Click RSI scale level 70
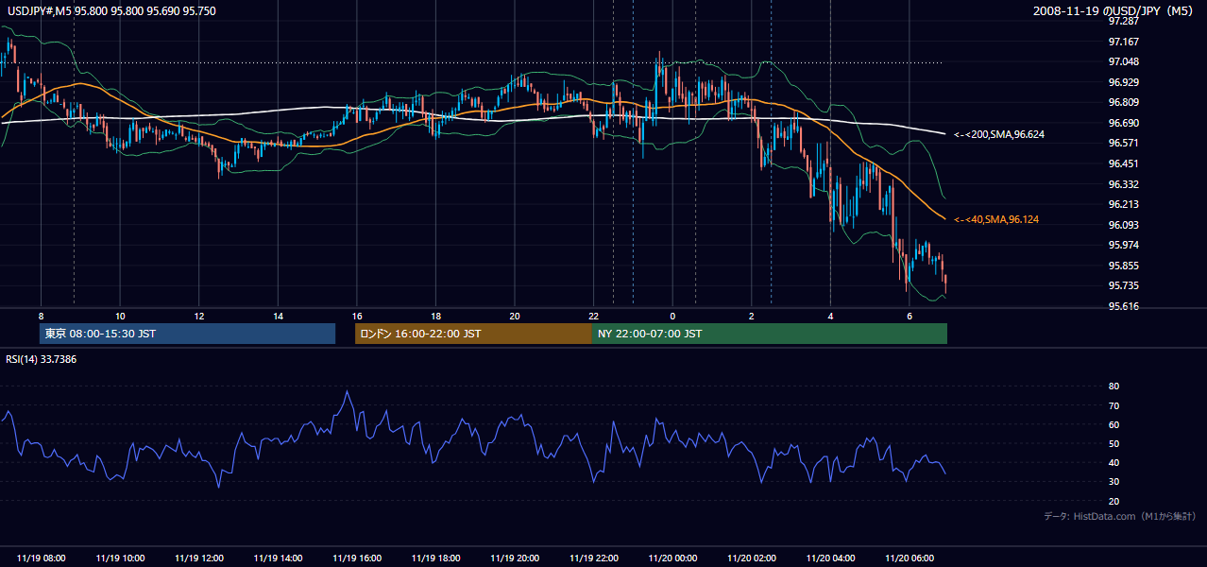The height and width of the screenshot is (567, 1207). pos(1113,405)
